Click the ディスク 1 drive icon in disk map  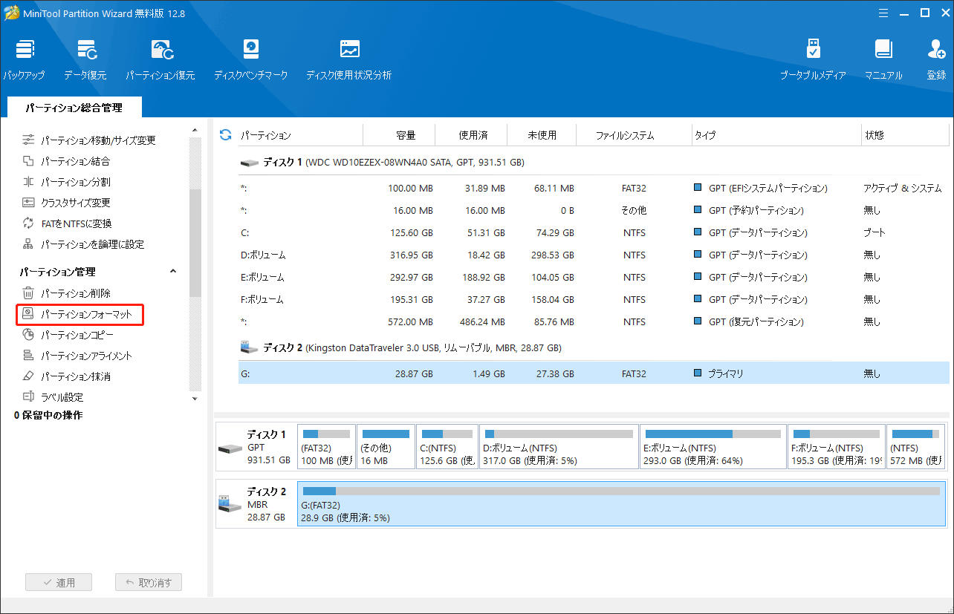pos(230,448)
